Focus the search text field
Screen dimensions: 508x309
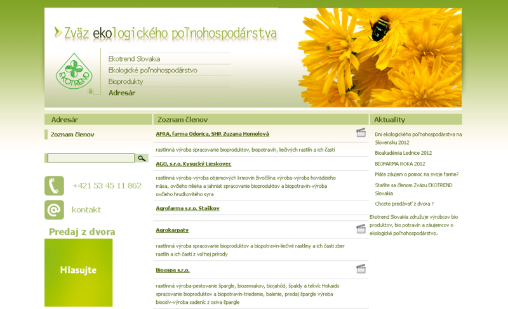(x=91, y=158)
